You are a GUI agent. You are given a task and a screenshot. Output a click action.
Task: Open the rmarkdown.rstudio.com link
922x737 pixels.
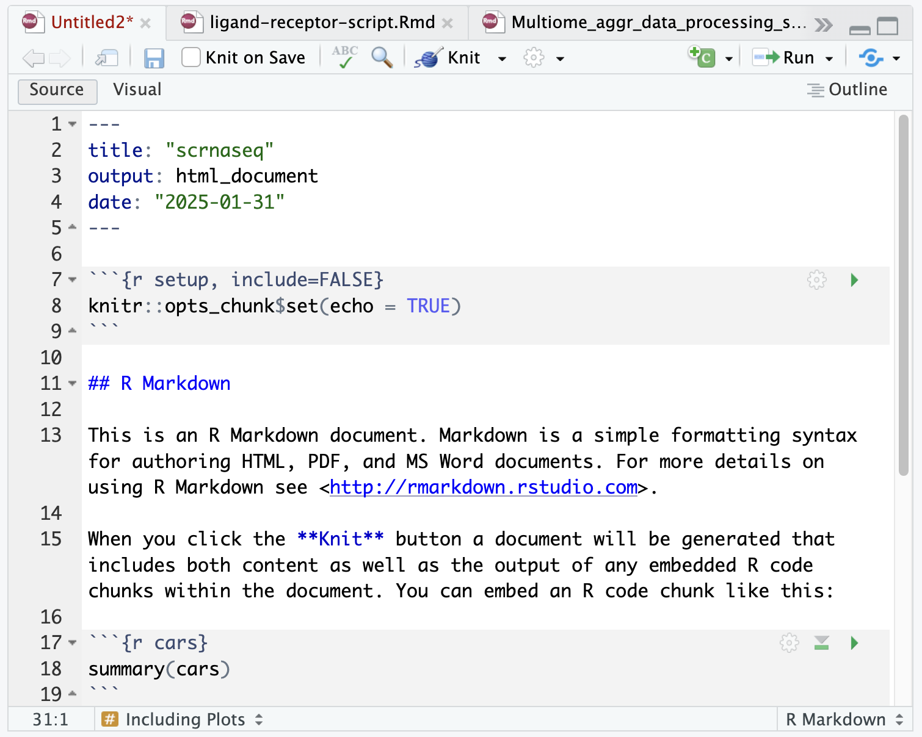click(x=484, y=487)
